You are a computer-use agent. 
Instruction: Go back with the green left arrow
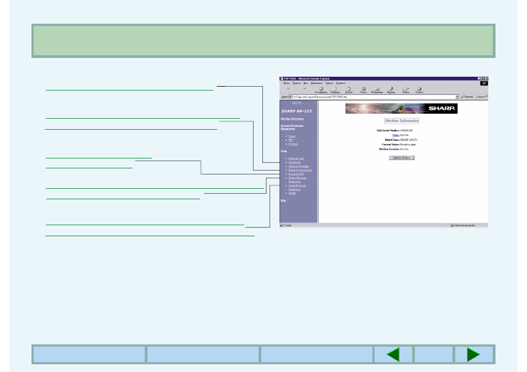393,354
